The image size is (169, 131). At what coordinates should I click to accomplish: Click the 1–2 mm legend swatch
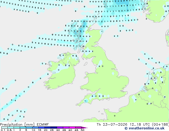click(x=17, y=128)
